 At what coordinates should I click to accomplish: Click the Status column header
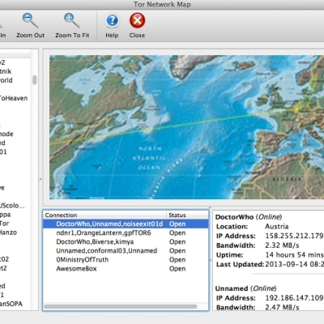pos(187,215)
